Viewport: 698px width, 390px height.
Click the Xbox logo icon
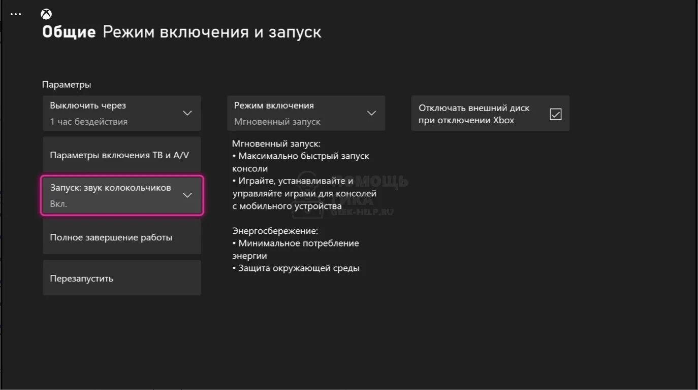coord(46,14)
